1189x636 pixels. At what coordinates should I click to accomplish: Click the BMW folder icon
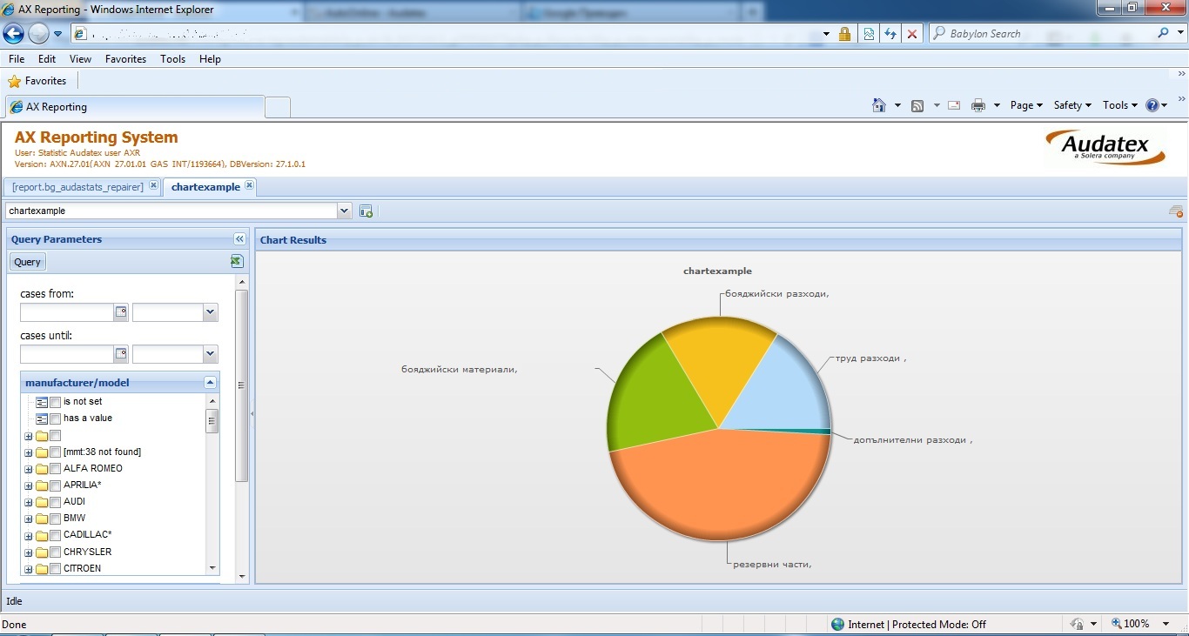tap(42, 519)
